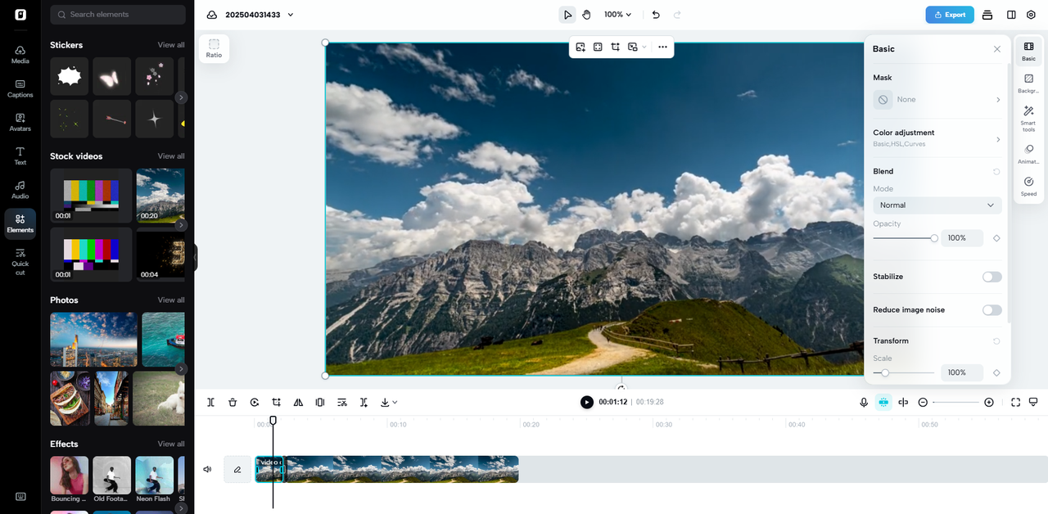Image resolution: width=1048 pixels, height=514 pixels.
Task: Open the download dropdown in timeline toolbar
Action: pos(389,402)
